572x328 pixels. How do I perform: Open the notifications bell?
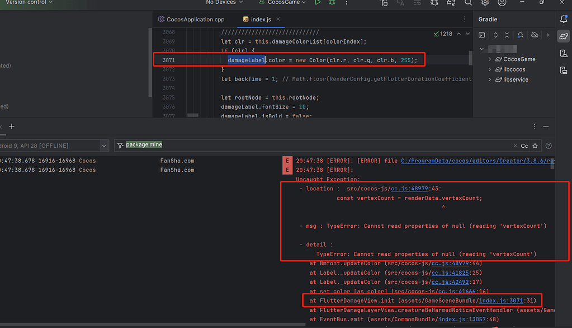(x=564, y=18)
